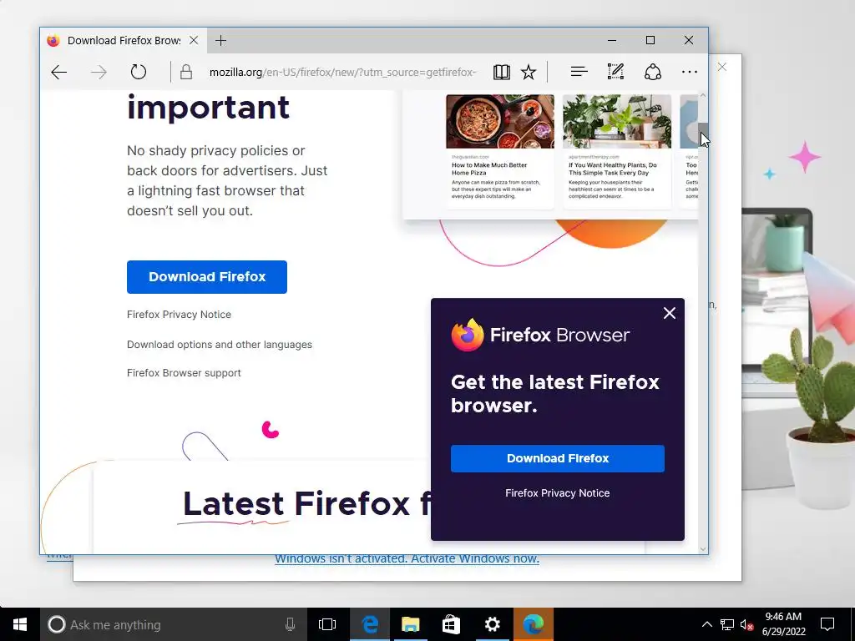Open the Windows Start menu
Image resolution: width=855 pixels, height=641 pixels.
[x=20, y=624]
